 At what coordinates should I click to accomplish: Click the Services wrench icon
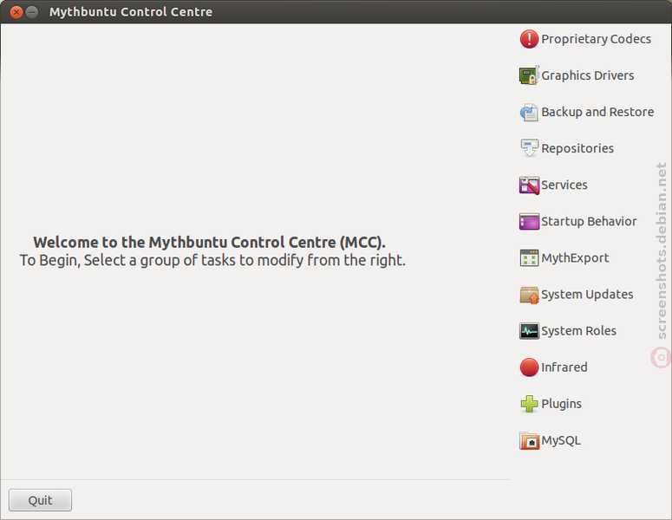529,185
